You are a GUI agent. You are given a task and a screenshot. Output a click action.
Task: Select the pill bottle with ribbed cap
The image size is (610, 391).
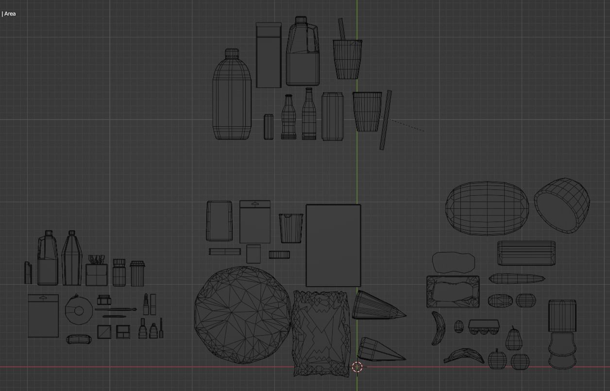[x=119, y=272]
